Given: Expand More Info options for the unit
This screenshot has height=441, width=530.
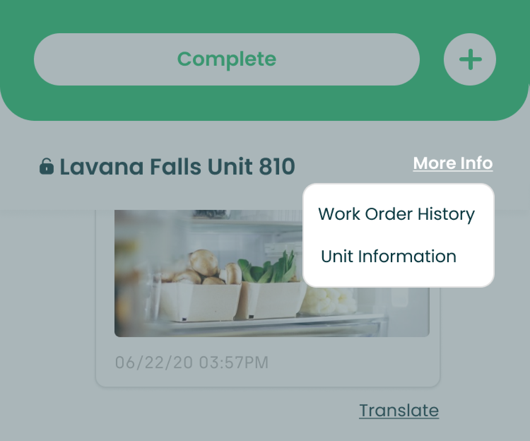Looking at the screenshot, I should (x=453, y=163).
